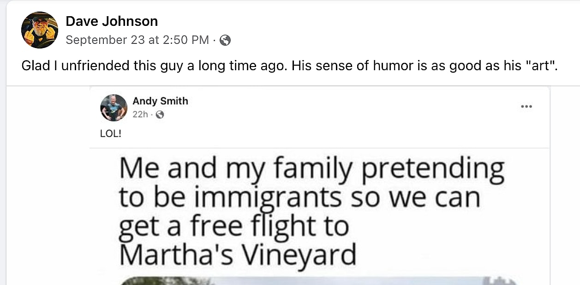Open the September 23 at 2:50 PM timestamp
Image resolution: width=580 pixels, height=285 pixels.
coord(137,40)
